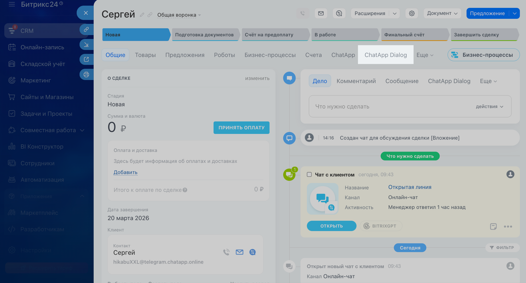526x283 pixels.
Task: Set deal stage to Подготовка документов
Action: coord(204,35)
